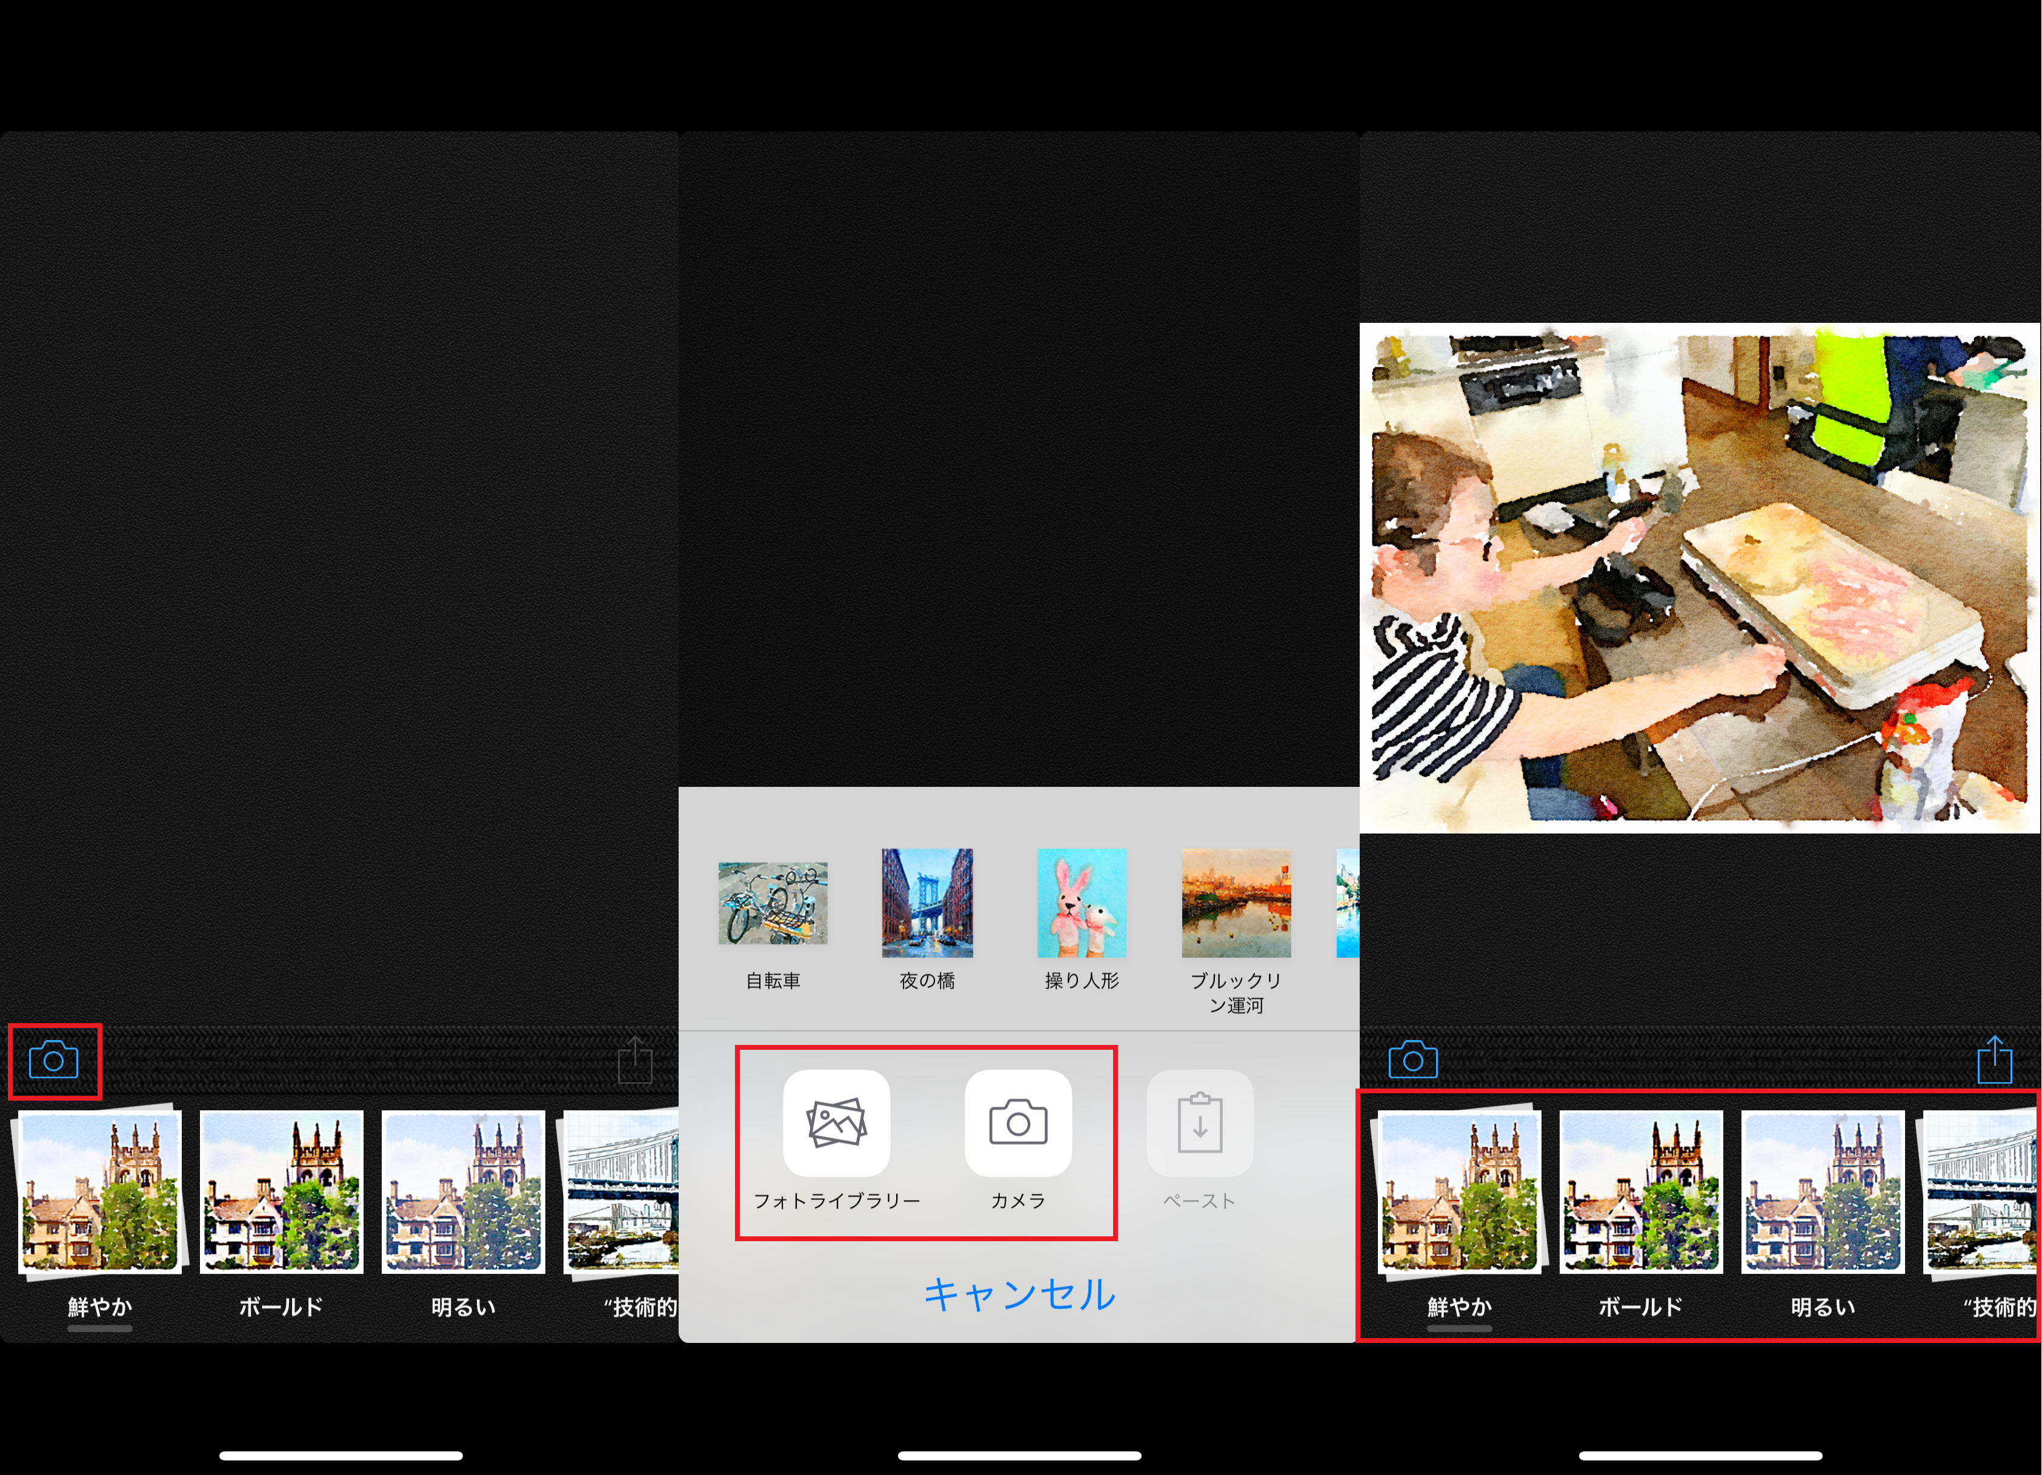Viewport: 2042px width, 1475px height.
Task: Pick ブルックリン運河 canal sample image
Action: click(x=1236, y=903)
